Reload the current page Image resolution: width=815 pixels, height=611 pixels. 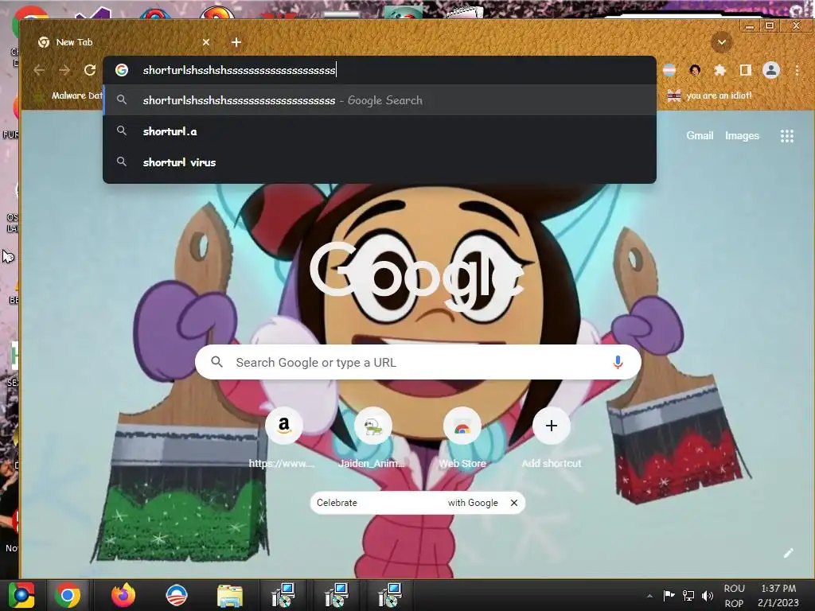pyautogui.click(x=90, y=70)
